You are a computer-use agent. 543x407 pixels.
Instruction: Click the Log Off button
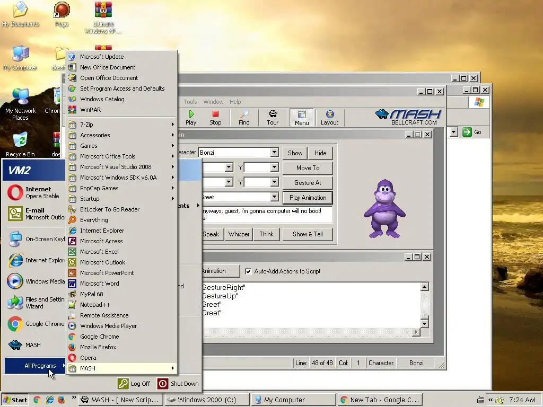134,384
